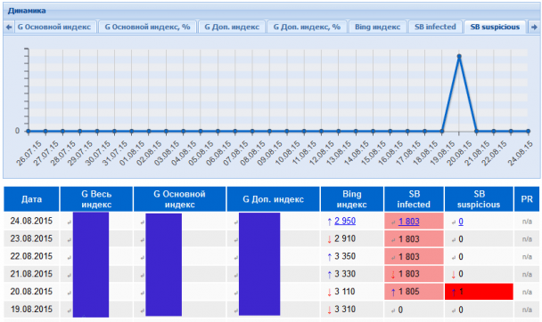Click the PR column header

(527, 199)
